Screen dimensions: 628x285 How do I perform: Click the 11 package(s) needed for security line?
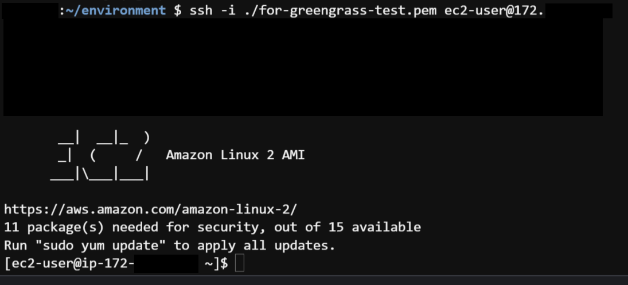[212, 227]
